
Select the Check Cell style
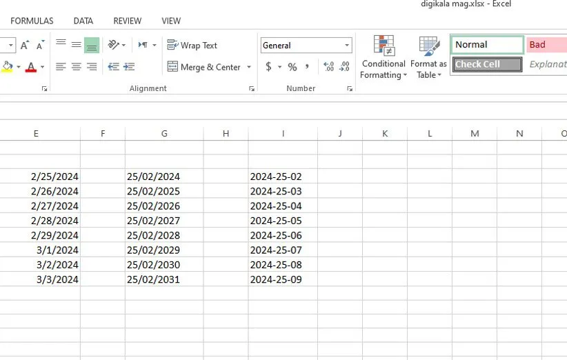click(x=487, y=64)
